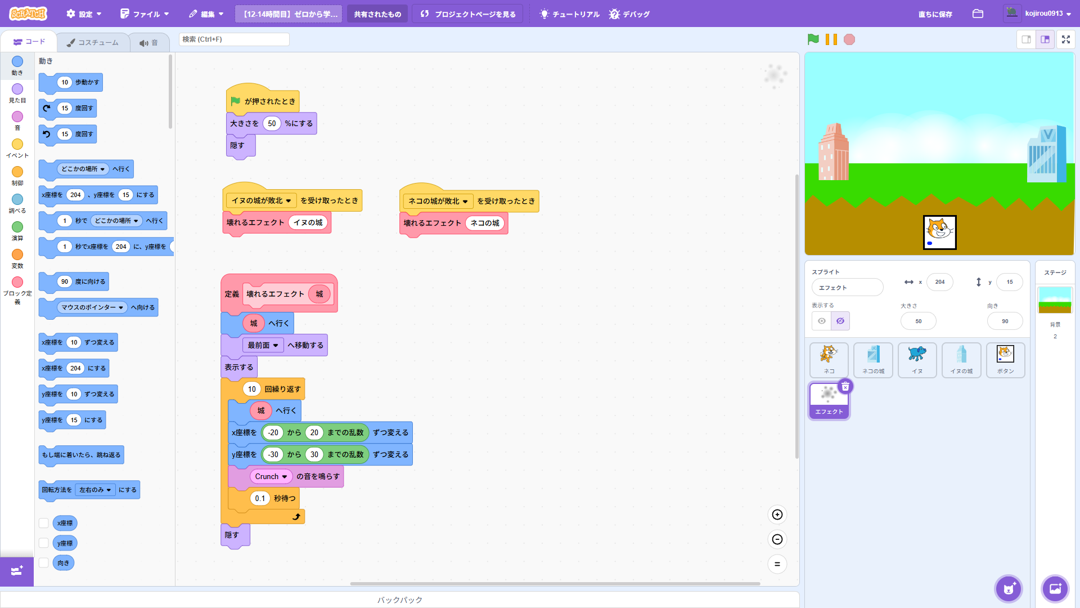Open the add extension button
The image size is (1080, 608).
(17, 571)
